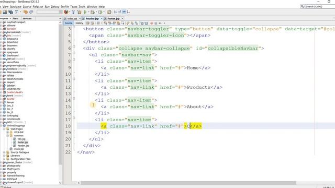Screen dimensions: 335x188
Task: Click the green Run Project icon
Action: point(85,12)
